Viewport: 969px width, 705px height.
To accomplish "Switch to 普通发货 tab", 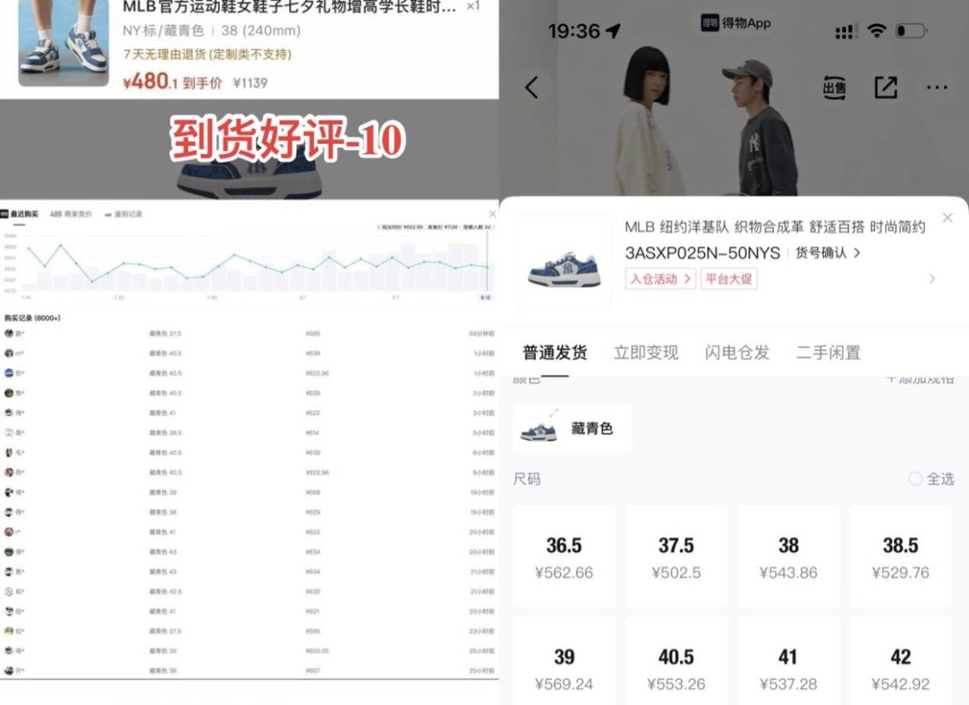I will pyautogui.click(x=554, y=352).
